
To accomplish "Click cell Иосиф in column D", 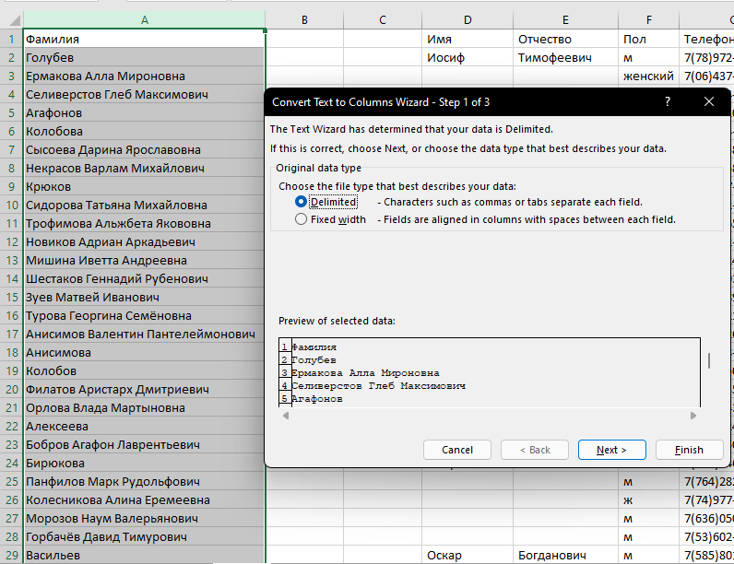I will tap(468, 57).
